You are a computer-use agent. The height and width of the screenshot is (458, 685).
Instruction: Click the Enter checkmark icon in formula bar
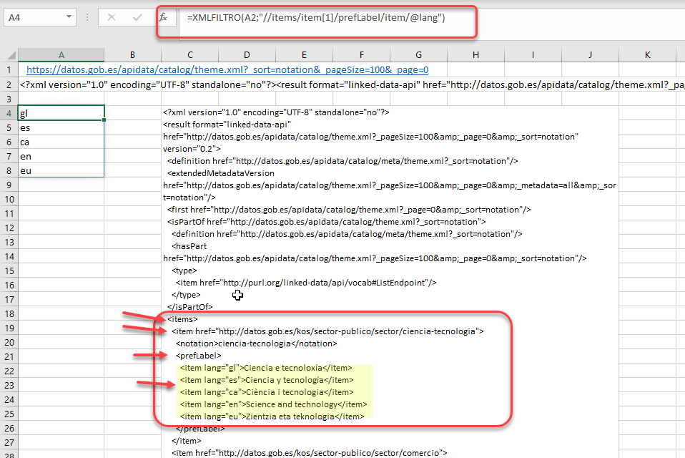coord(137,17)
